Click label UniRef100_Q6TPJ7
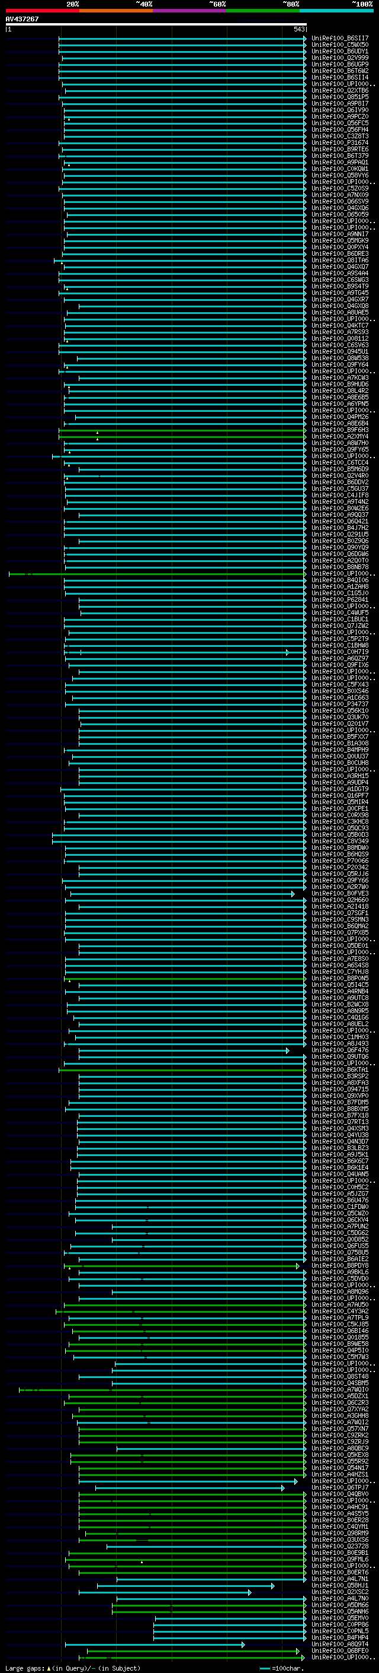Viewport: 379px width, 1673px height. 339,1487
